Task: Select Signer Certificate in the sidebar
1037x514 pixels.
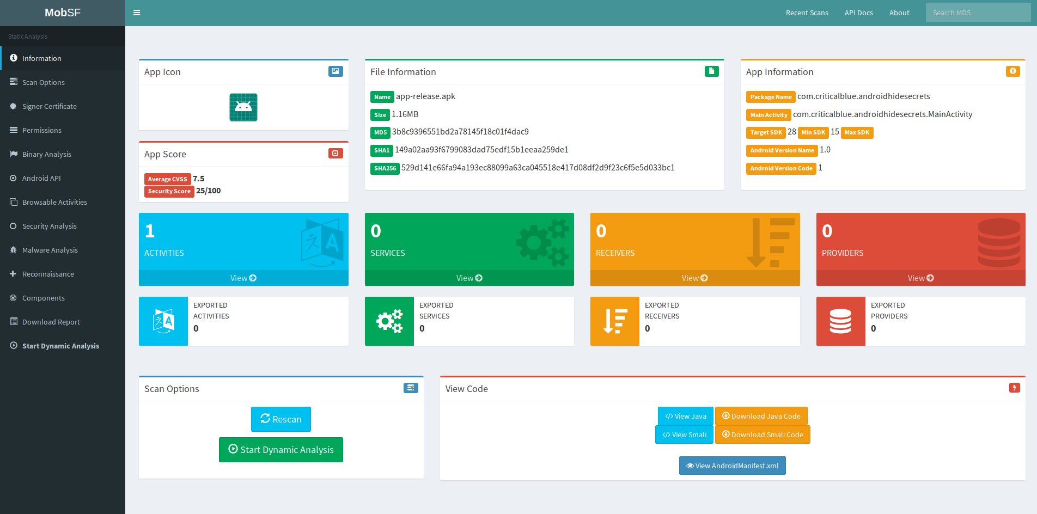Action: [49, 106]
